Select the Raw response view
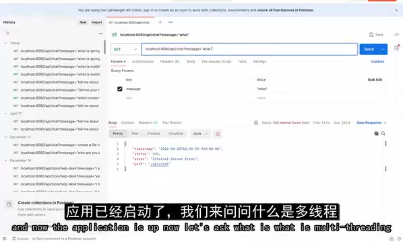 tap(135, 134)
